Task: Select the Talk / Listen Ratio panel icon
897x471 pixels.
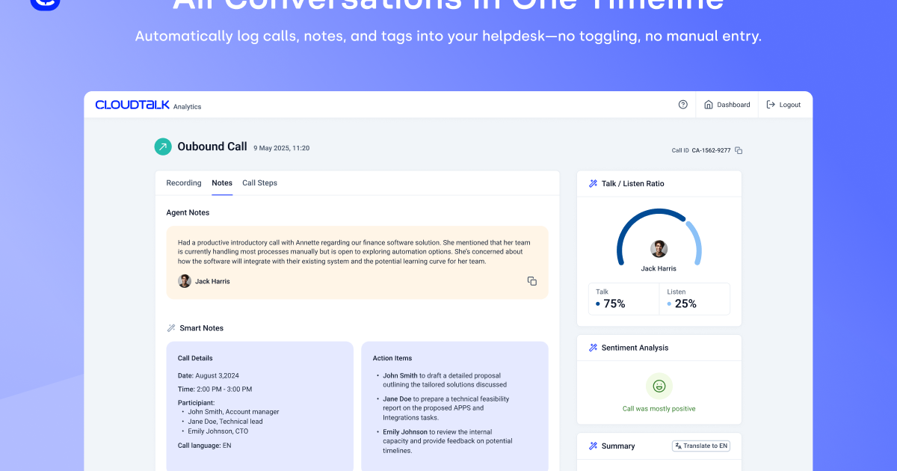Action: (591, 183)
